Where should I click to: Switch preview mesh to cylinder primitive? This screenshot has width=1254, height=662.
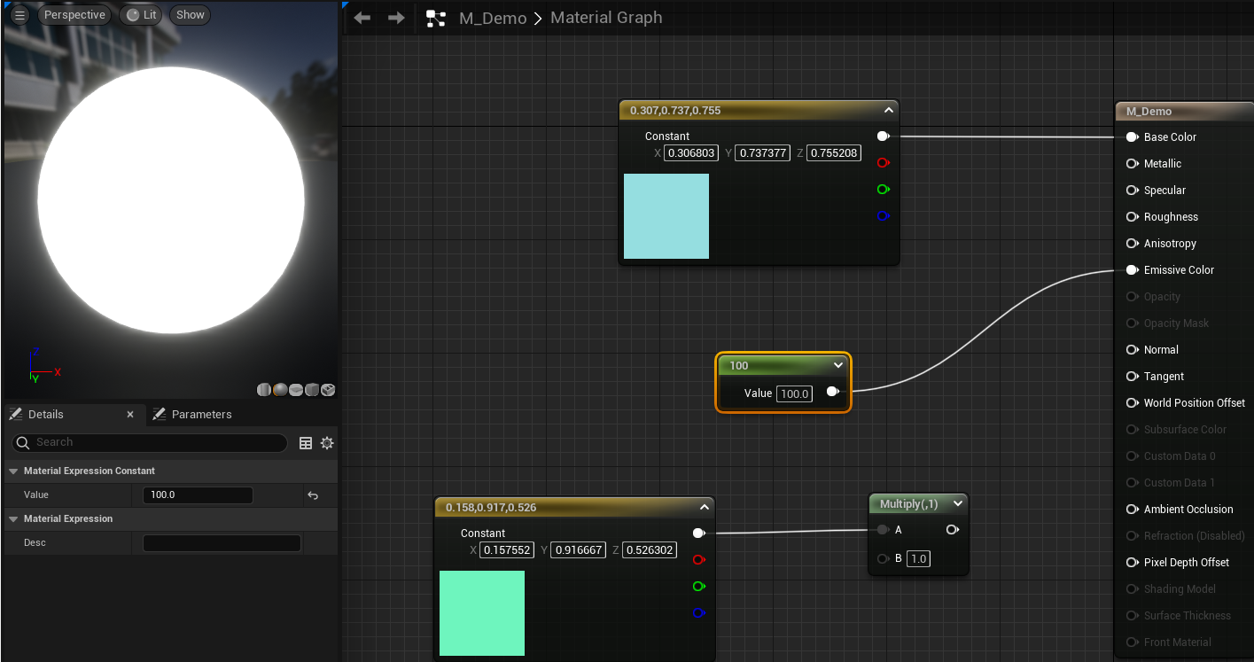264,390
